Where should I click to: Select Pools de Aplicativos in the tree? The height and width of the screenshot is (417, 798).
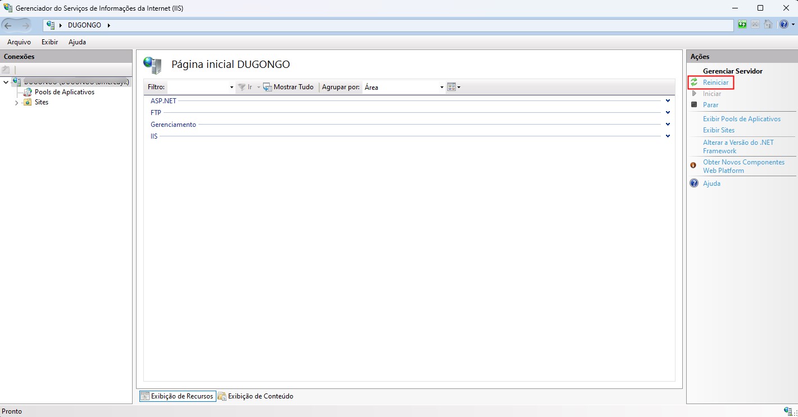point(65,92)
